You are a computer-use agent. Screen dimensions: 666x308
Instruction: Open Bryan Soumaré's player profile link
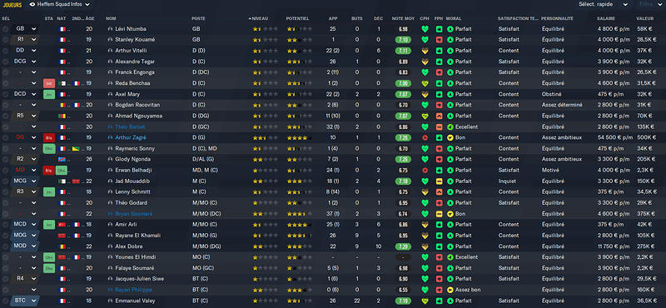click(x=133, y=214)
